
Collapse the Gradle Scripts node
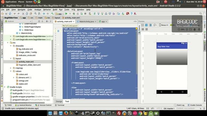tap(5, 87)
